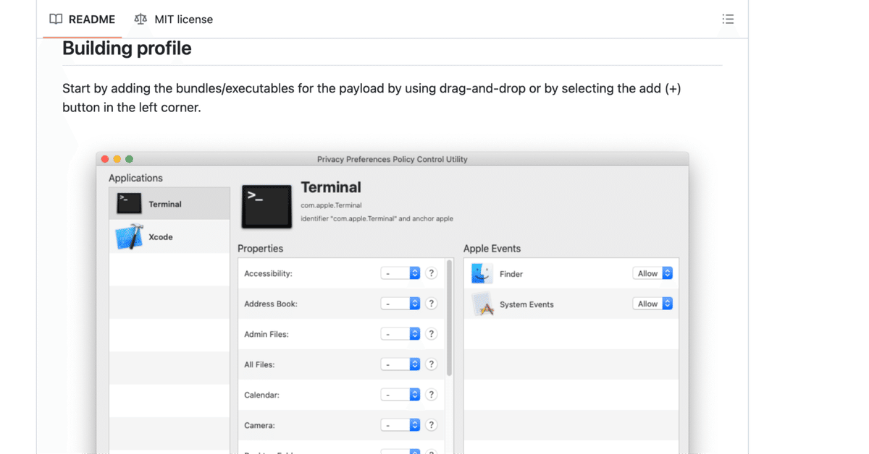869x454 pixels.
Task: Click the Properties list scrollbar
Action: (449, 318)
